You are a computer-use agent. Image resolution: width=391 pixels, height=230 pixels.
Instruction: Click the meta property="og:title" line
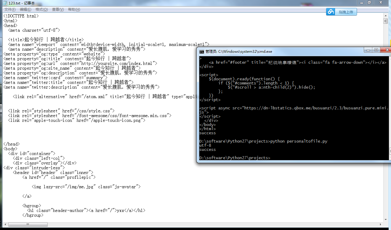[67, 59]
